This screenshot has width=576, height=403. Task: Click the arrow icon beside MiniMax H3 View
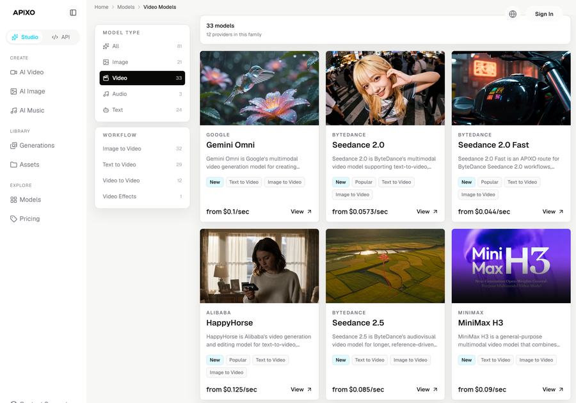coord(561,390)
